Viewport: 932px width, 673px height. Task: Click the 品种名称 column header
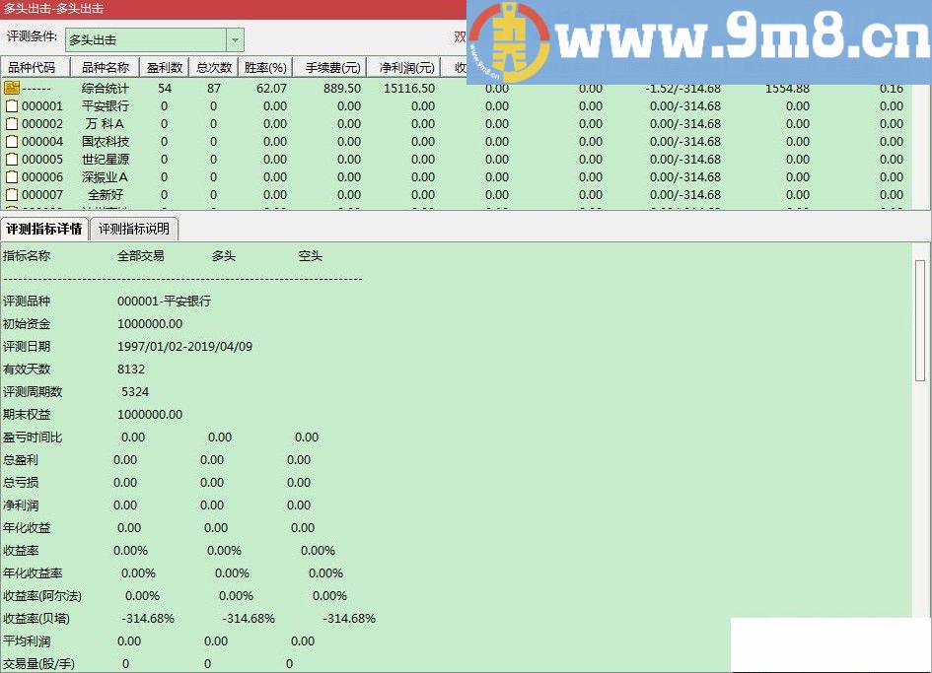pyautogui.click(x=106, y=67)
